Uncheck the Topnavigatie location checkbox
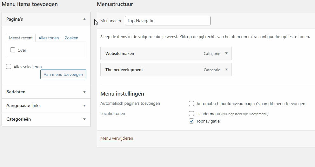 click(x=191, y=121)
